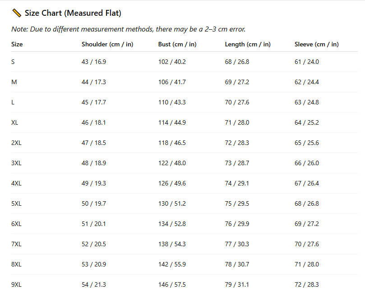Click the Sleeve (cm / in) column header
Screen dimensions: 365x298
click(x=317, y=44)
